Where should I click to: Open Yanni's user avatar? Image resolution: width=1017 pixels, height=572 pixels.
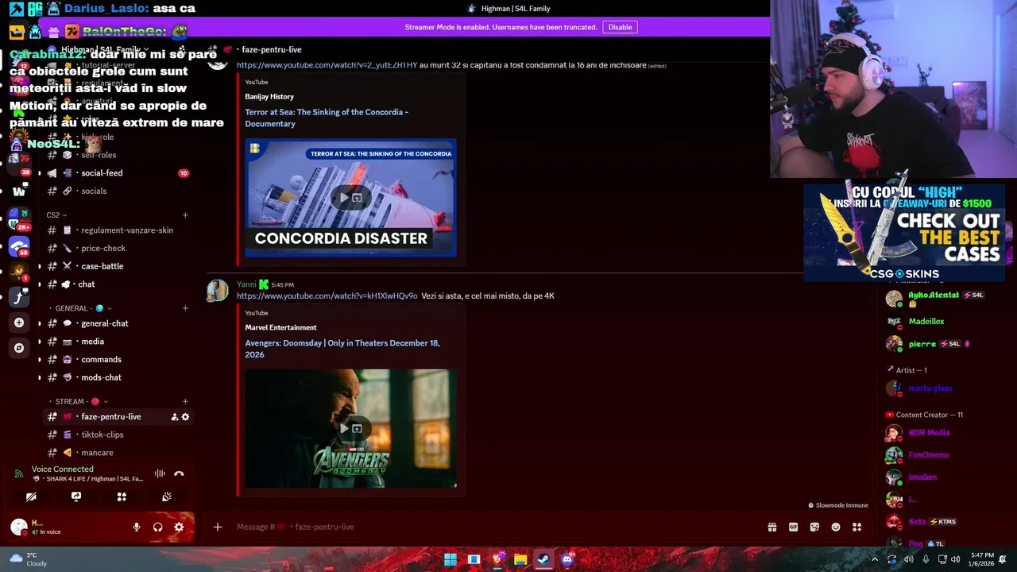point(217,292)
